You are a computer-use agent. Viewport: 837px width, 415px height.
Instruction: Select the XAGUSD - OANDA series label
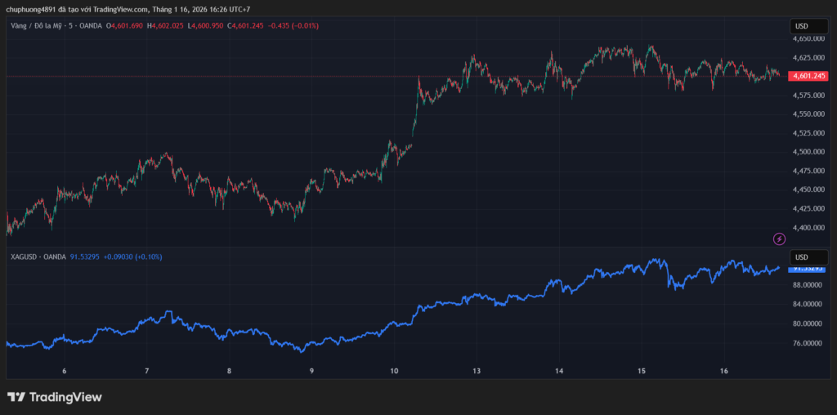[x=38, y=257]
